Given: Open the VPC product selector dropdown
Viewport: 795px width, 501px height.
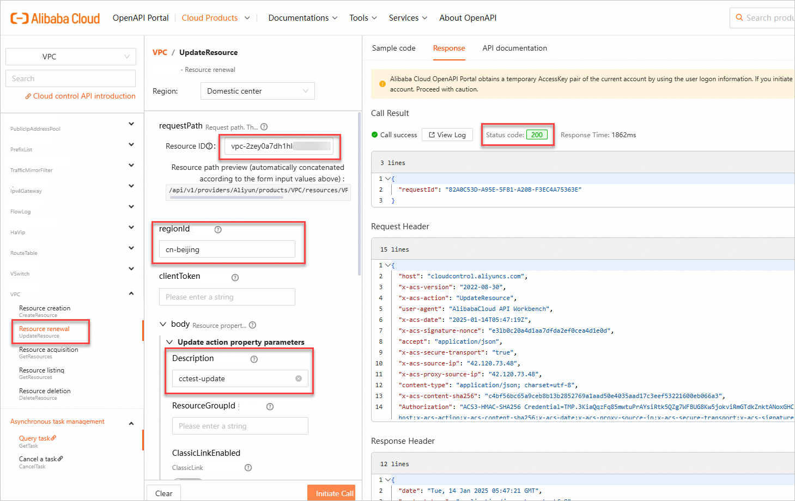Looking at the screenshot, I should [x=71, y=57].
